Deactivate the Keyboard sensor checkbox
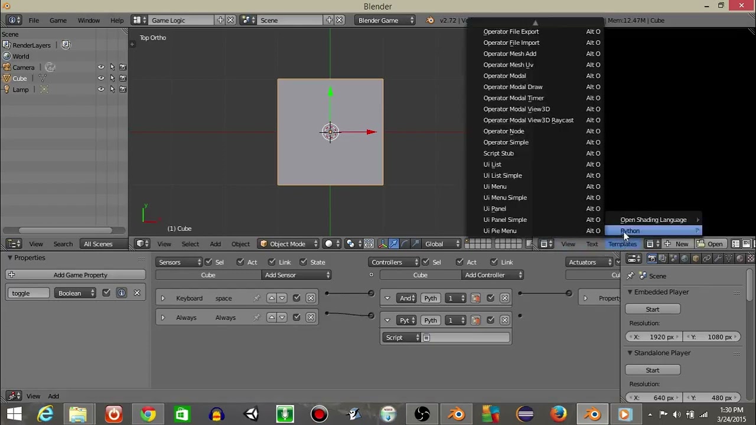Viewport: 756px width, 425px height. [x=296, y=298]
